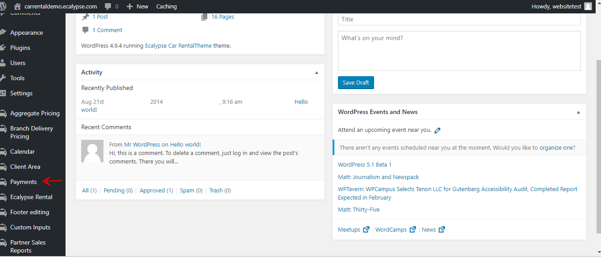Click the Title input field

(x=459, y=19)
